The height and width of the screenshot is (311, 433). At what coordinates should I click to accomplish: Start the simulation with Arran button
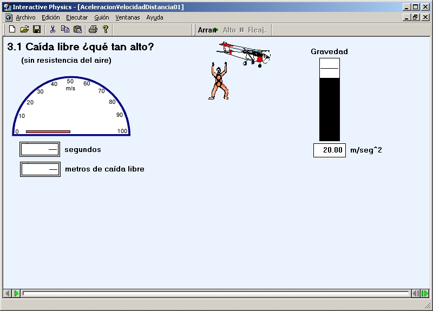(x=208, y=30)
